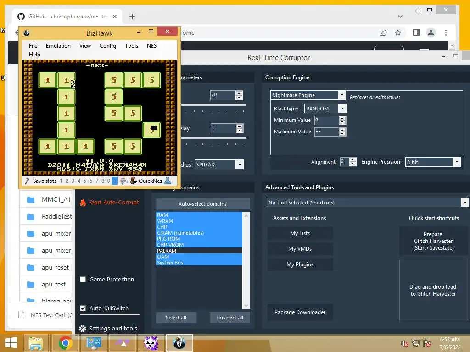470x352 pixels.
Task: Click the QuickNes core icon in status bar
Action: pos(134,181)
